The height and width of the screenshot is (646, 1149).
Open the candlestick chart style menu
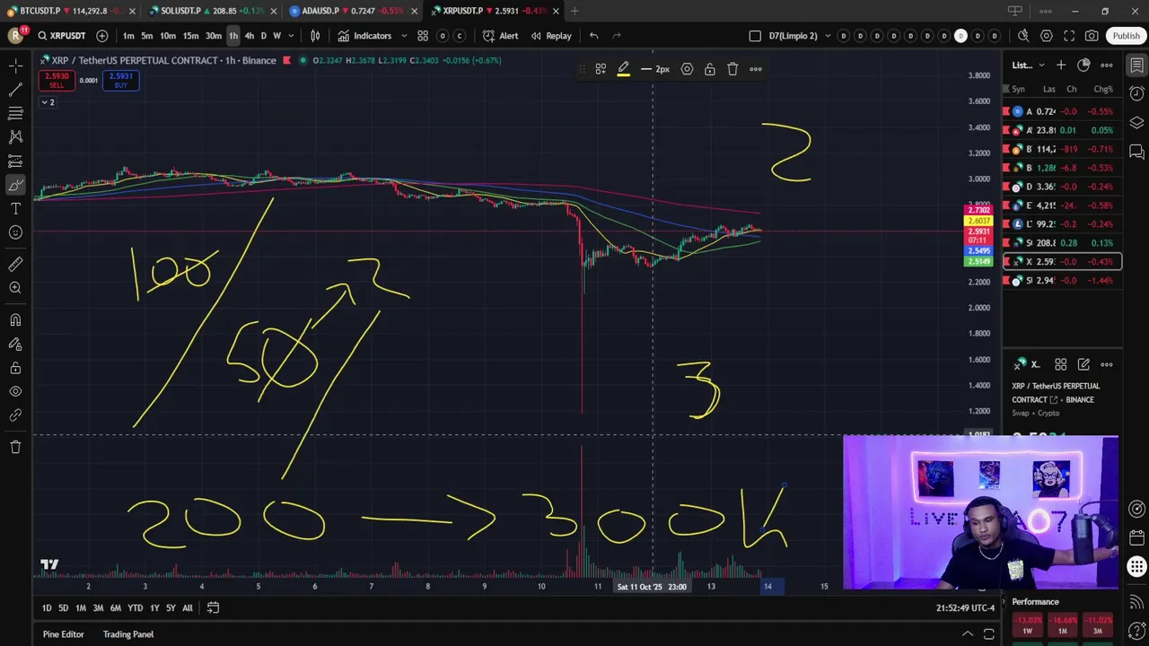315,36
